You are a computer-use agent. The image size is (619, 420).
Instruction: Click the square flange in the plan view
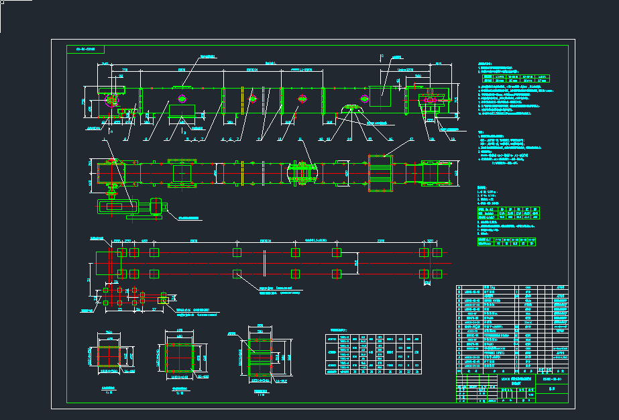point(182,172)
